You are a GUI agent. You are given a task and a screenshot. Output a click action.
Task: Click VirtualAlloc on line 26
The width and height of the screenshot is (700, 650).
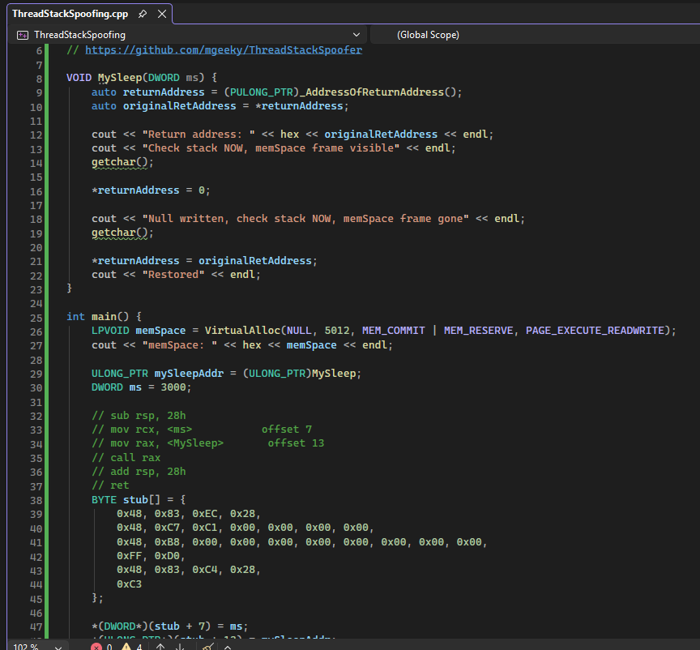click(242, 331)
